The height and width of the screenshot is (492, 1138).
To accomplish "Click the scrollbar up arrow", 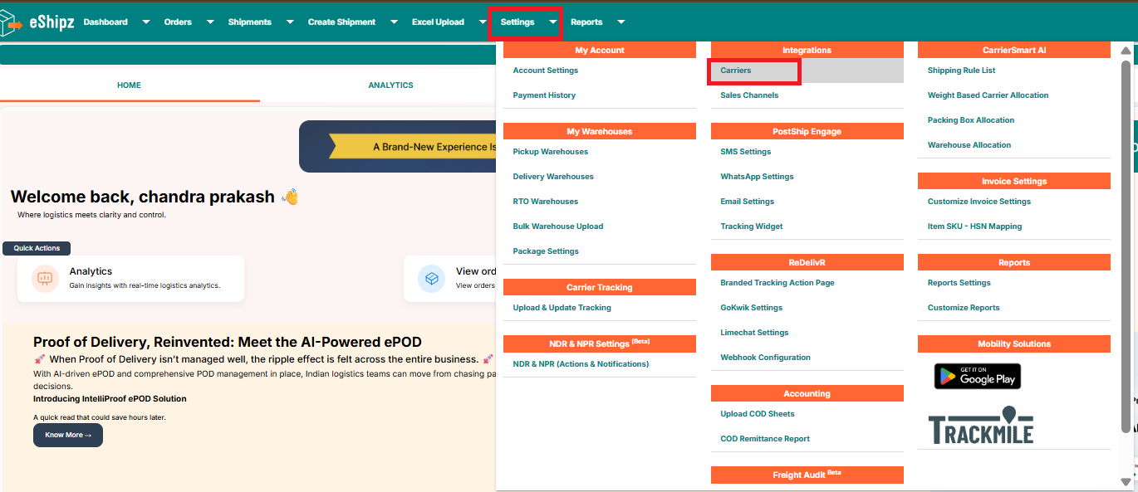I will (1126, 51).
